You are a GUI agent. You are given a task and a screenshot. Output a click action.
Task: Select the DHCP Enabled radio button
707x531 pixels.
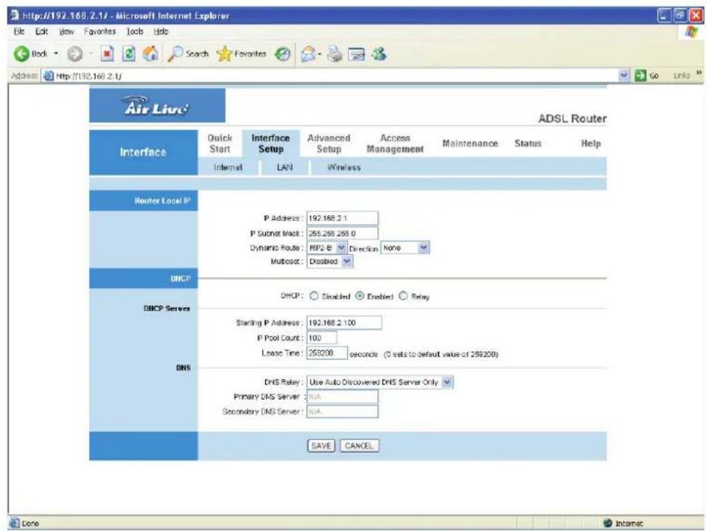360,296
